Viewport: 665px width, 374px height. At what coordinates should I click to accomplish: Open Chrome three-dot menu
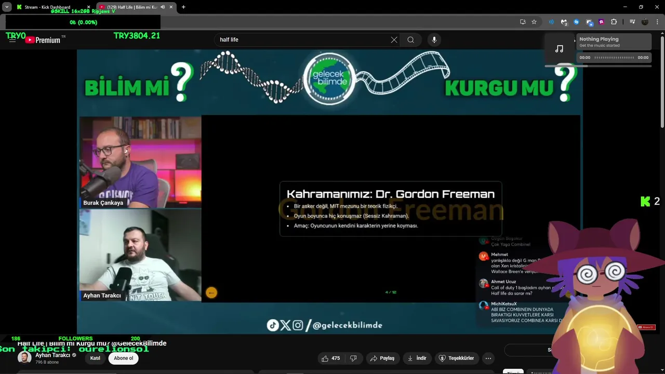658,22
